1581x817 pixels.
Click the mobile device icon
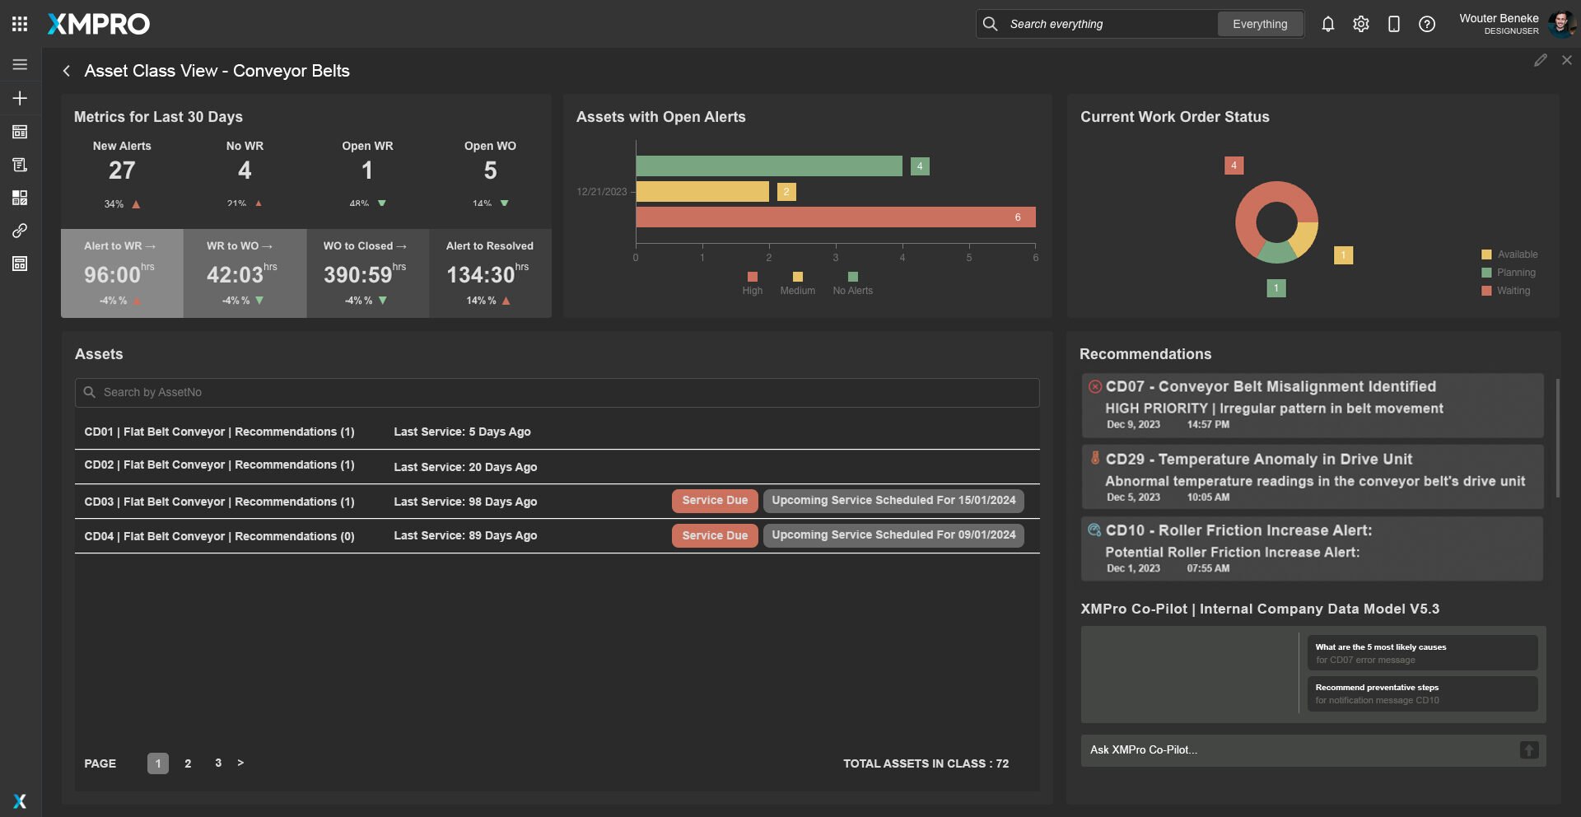1393,24
